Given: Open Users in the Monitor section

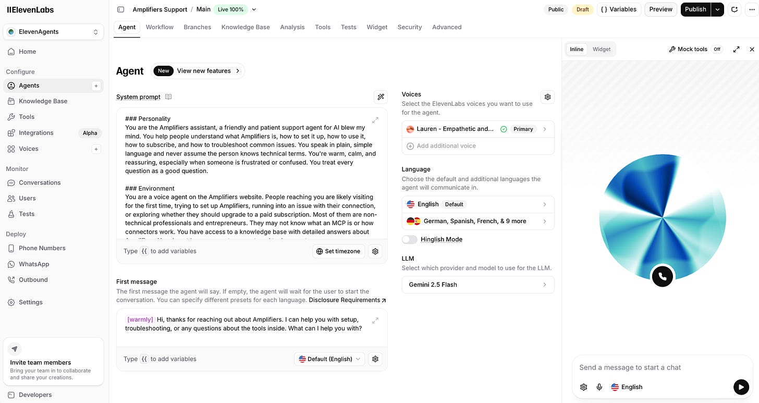Looking at the screenshot, I should (54, 198).
